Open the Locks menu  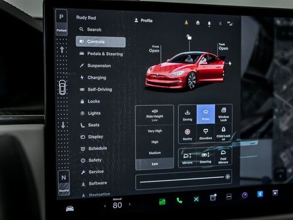[x=90, y=101]
